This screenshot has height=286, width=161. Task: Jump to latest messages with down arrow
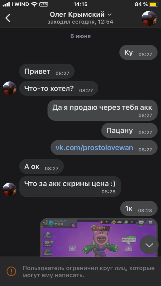(x=149, y=245)
